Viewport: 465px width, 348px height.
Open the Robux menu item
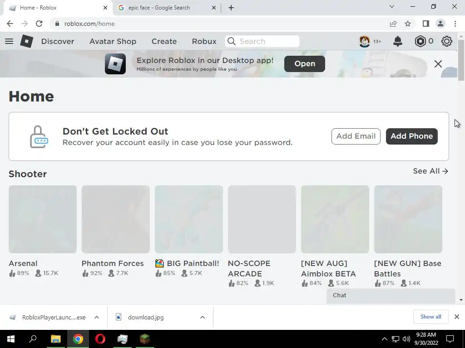click(x=204, y=41)
